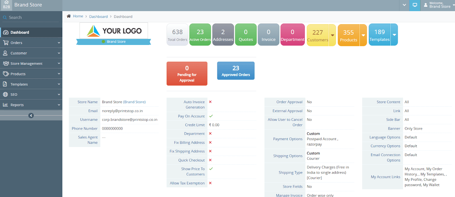Click the SEO globe icon in sidebar

click(x=5, y=94)
